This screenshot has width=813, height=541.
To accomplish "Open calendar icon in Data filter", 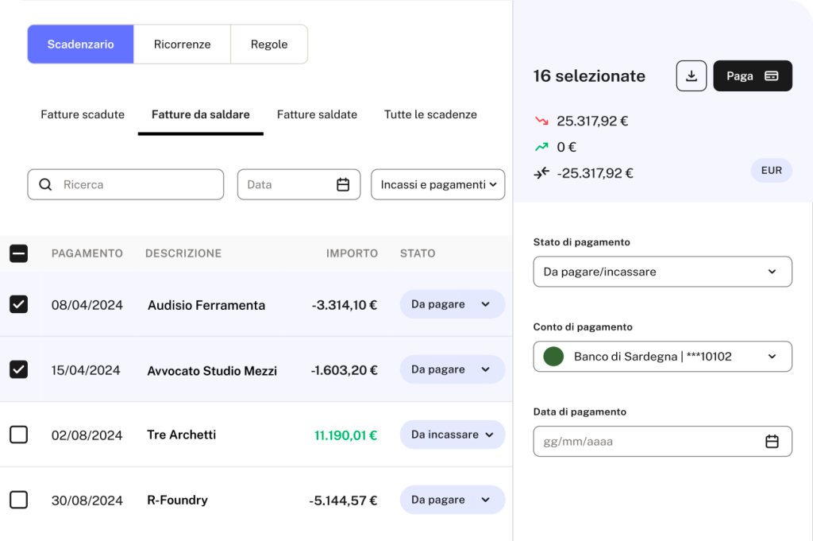I will coord(343,184).
